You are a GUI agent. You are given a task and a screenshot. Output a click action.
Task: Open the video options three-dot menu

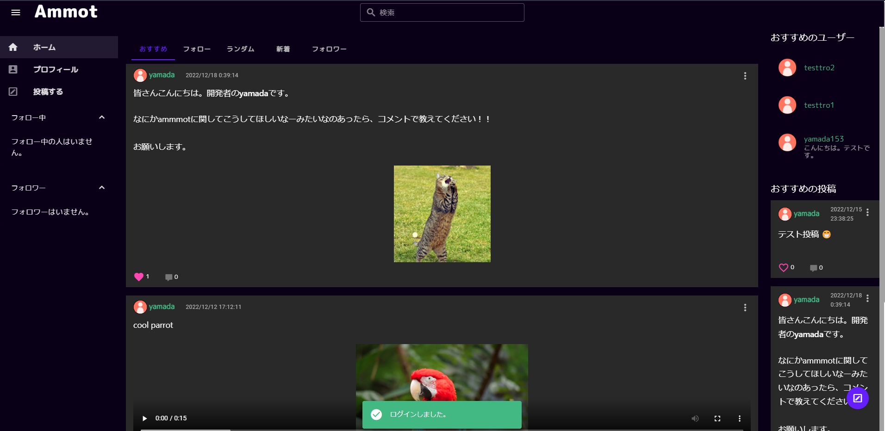click(x=739, y=418)
